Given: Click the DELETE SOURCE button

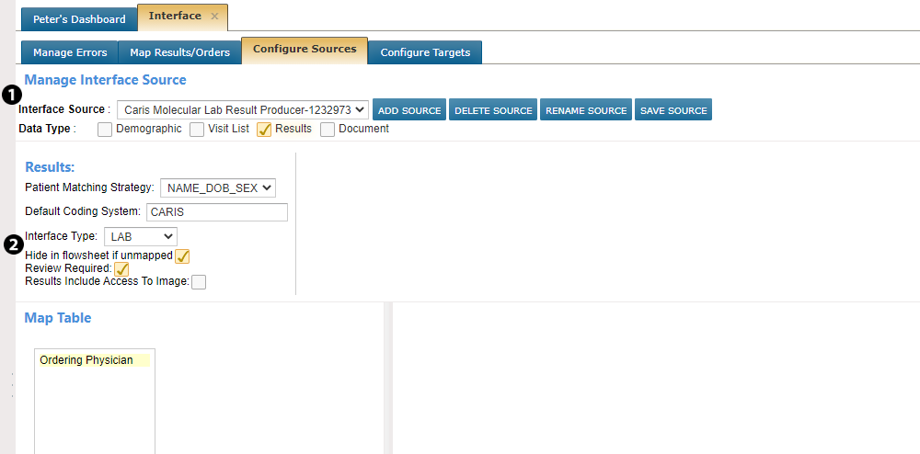Looking at the screenshot, I should (493, 110).
